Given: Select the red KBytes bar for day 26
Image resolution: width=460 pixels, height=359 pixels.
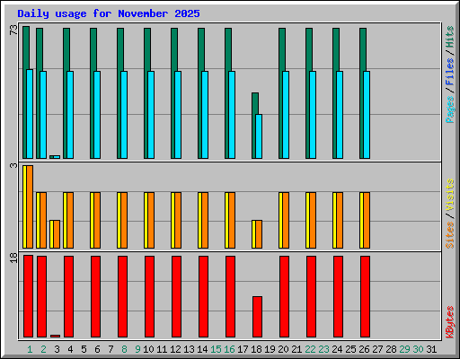Looking at the screenshot, I should pos(365,296).
